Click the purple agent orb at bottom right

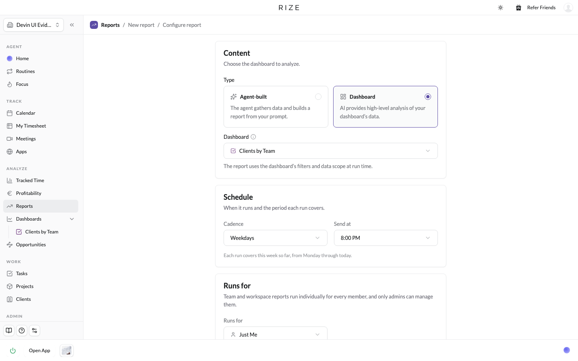tap(567, 350)
